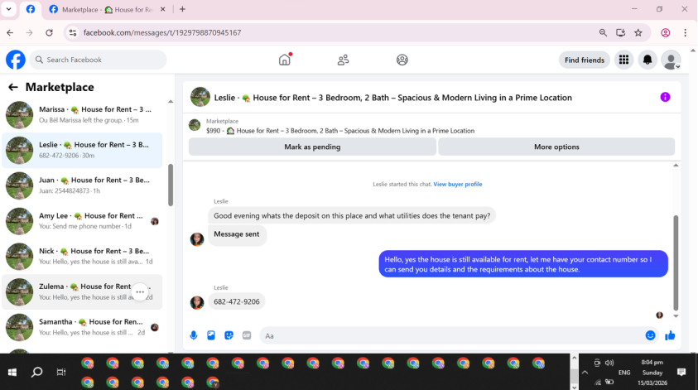The image size is (698, 390).
Task: Open the options menu on Zulema's conversation
Action: [140, 292]
